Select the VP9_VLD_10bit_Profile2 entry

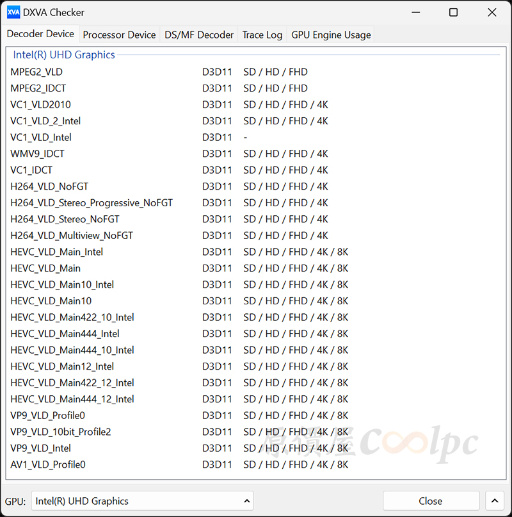pyautogui.click(x=255, y=432)
